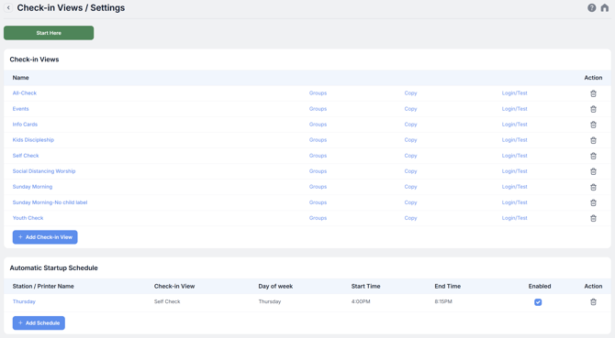Click Login/Test for Kids Discipleship
Screen dimensions: 615x338
[x=515, y=140]
